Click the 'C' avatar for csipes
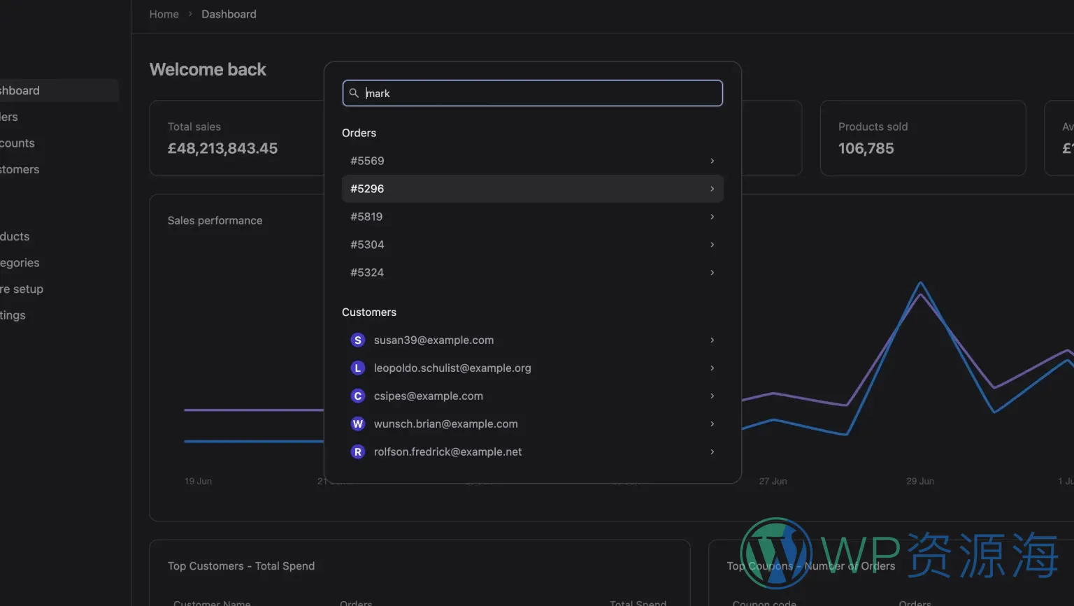Image resolution: width=1074 pixels, height=606 pixels. (358, 396)
